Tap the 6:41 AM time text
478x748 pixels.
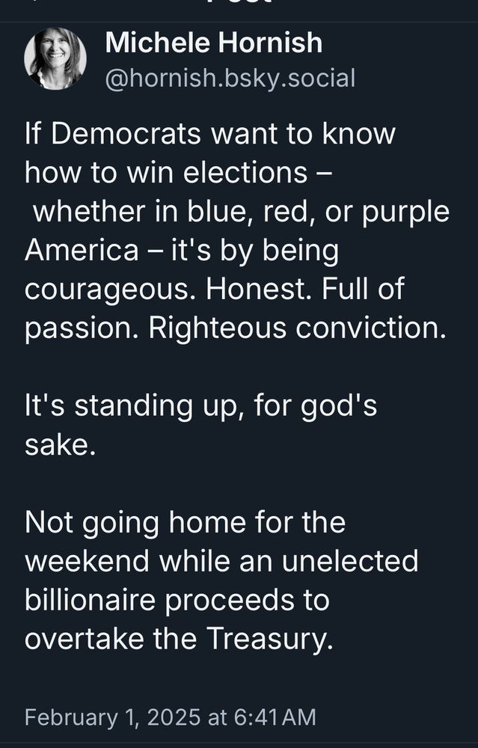click(274, 717)
